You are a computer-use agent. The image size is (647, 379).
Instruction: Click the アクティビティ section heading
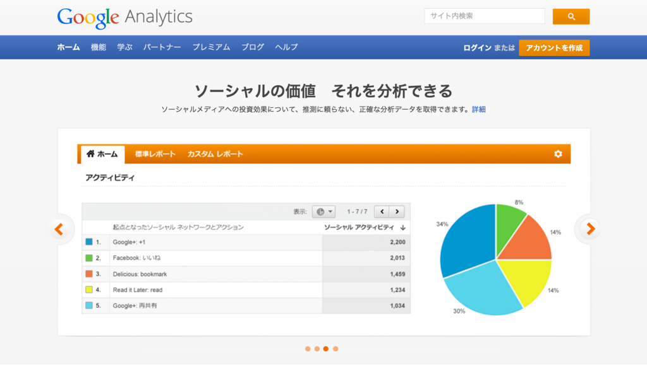tap(110, 178)
